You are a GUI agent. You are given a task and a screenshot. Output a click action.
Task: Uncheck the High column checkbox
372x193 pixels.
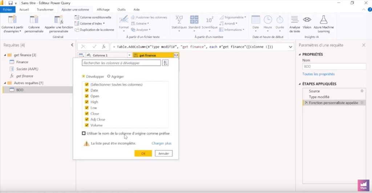[87, 102]
